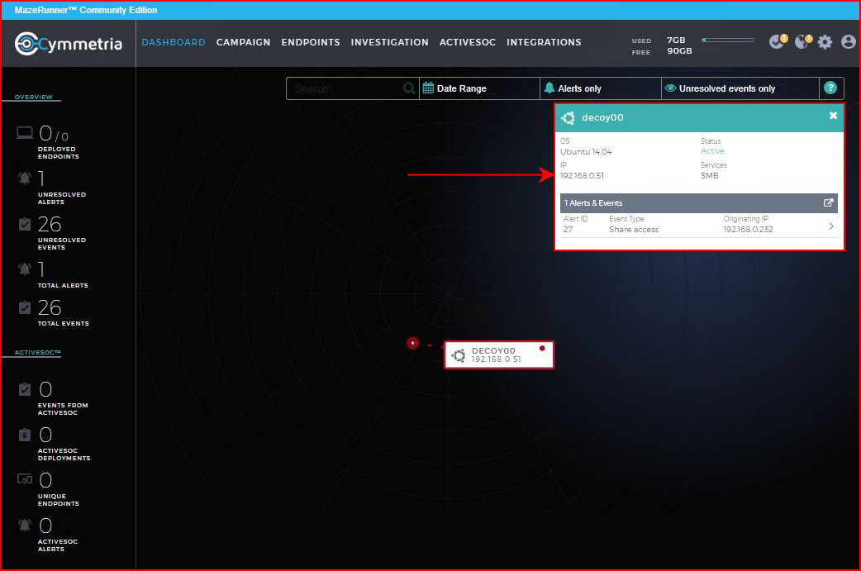Click the clipboard icon beside Total Events
This screenshot has height=571, width=861.
pos(25,307)
